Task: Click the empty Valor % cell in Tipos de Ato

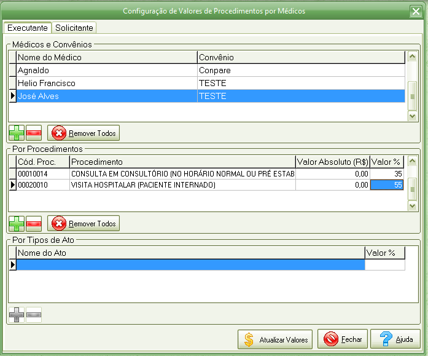Action: [385, 265]
